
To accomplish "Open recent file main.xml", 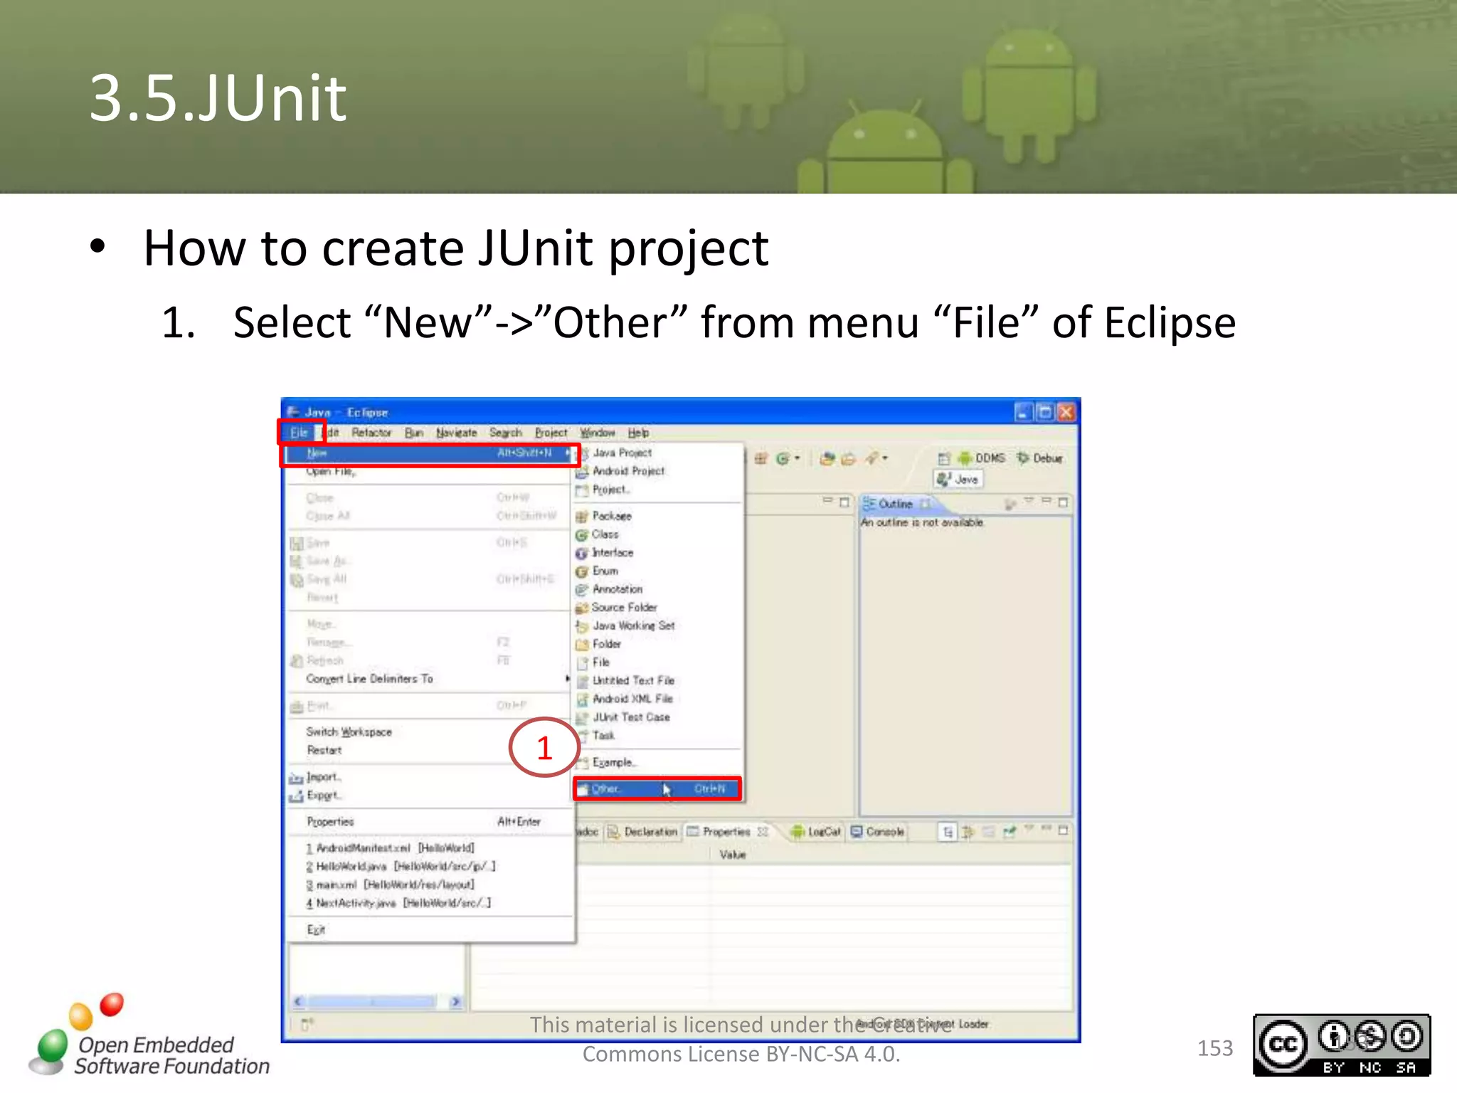I will (x=430, y=885).
